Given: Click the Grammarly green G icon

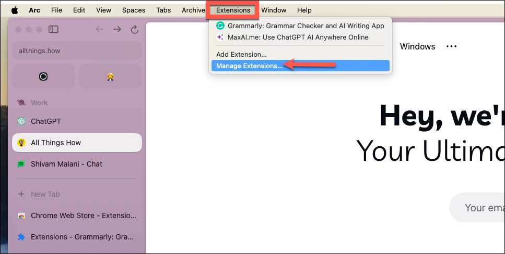Looking at the screenshot, I should pyautogui.click(x=220, y=26).
